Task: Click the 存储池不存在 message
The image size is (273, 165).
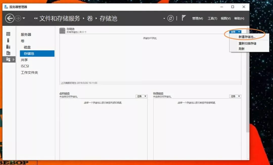Action: pos(150,38)
